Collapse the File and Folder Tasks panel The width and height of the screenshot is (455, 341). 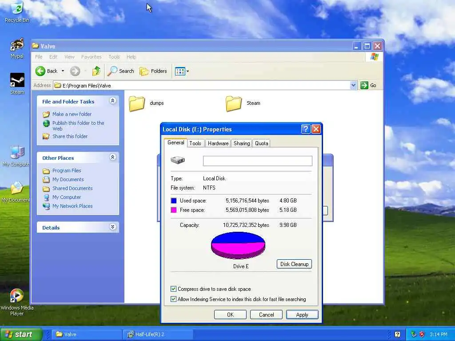pyautogui.click(x=113, y=101)
